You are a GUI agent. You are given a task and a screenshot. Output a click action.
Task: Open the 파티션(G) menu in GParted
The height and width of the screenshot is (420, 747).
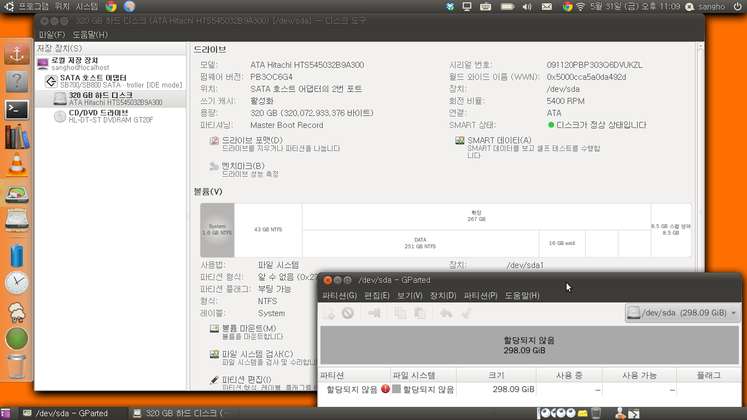(339, 295)
